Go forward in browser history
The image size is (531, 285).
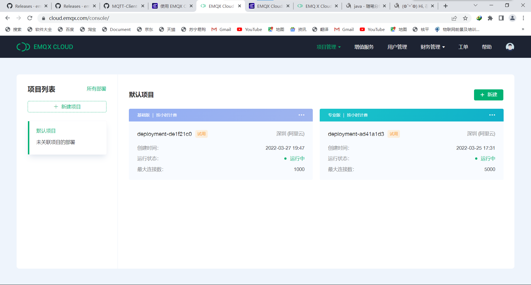[19, 18]
